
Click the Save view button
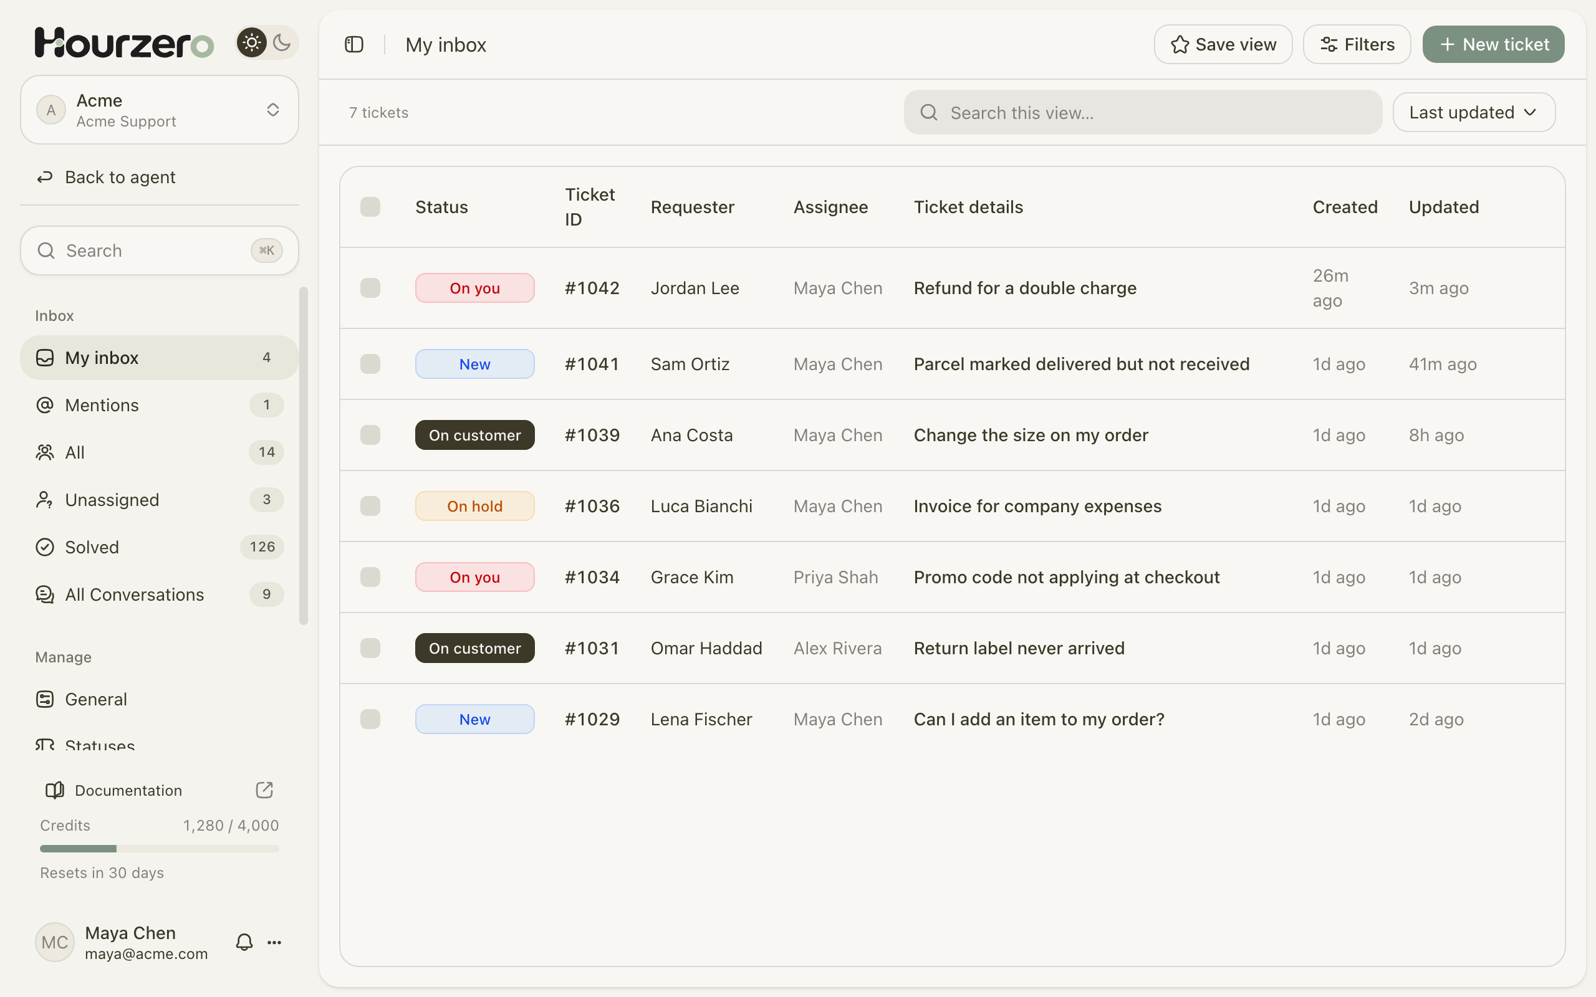(x=1223, y=44)
